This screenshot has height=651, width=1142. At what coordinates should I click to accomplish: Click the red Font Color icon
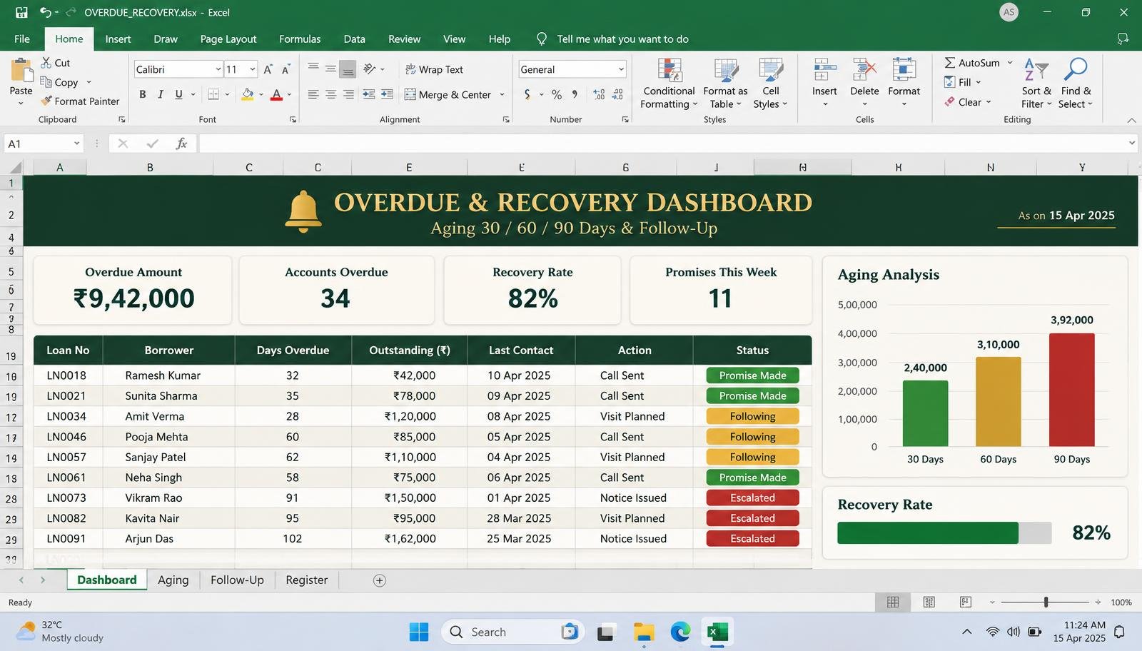(276, 94)
